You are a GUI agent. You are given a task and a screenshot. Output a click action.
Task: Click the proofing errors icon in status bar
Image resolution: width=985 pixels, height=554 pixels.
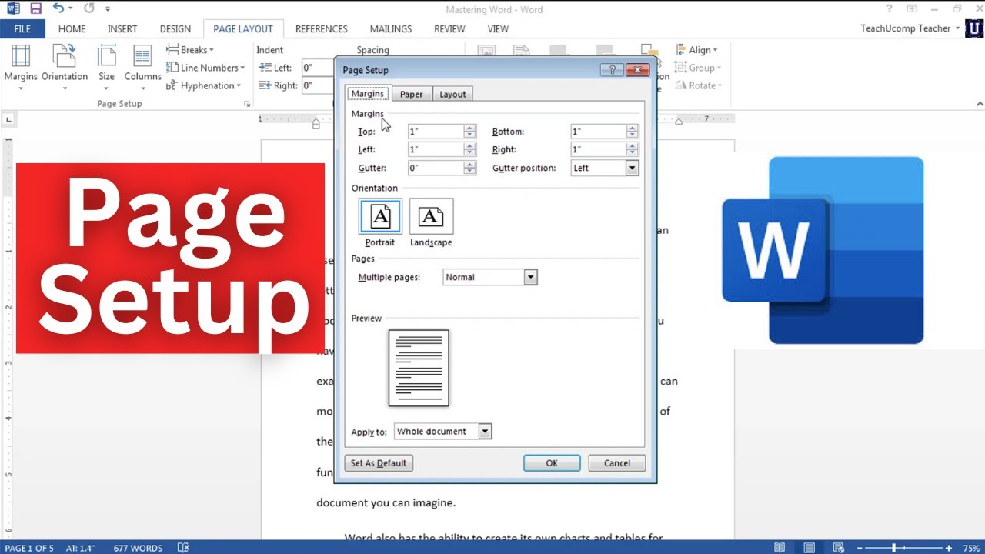(x=183, y=548)
